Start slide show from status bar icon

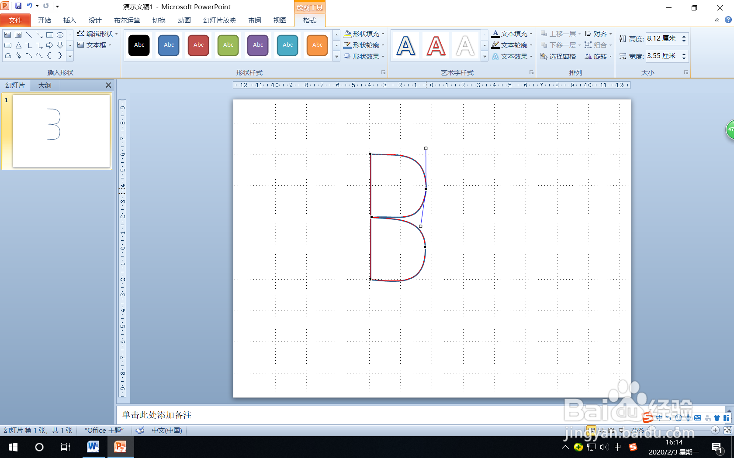click(x=621, y=430)
